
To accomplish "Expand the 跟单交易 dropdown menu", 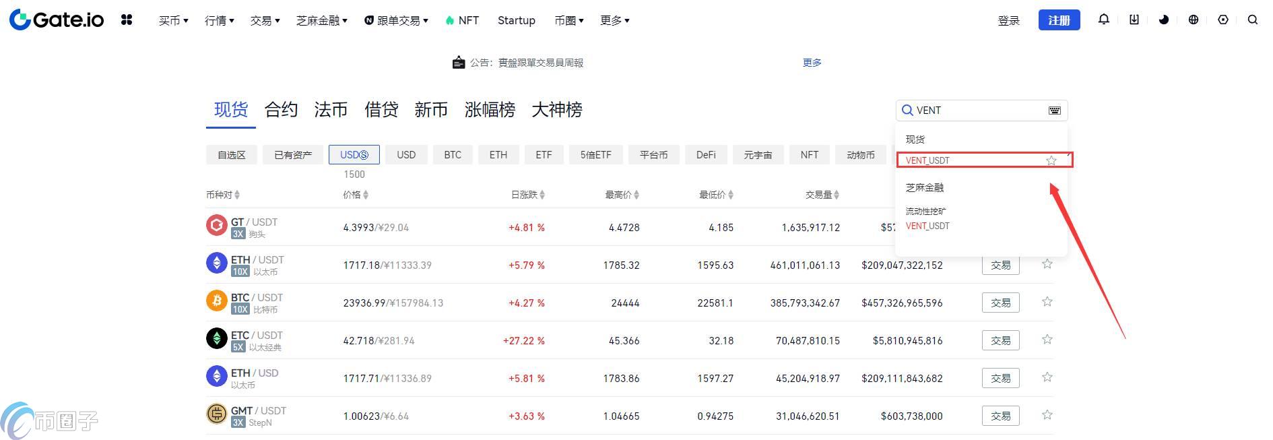I will click(x=396, y=20).
